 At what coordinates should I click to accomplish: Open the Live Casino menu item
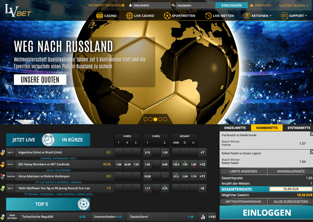coord(140,16)
